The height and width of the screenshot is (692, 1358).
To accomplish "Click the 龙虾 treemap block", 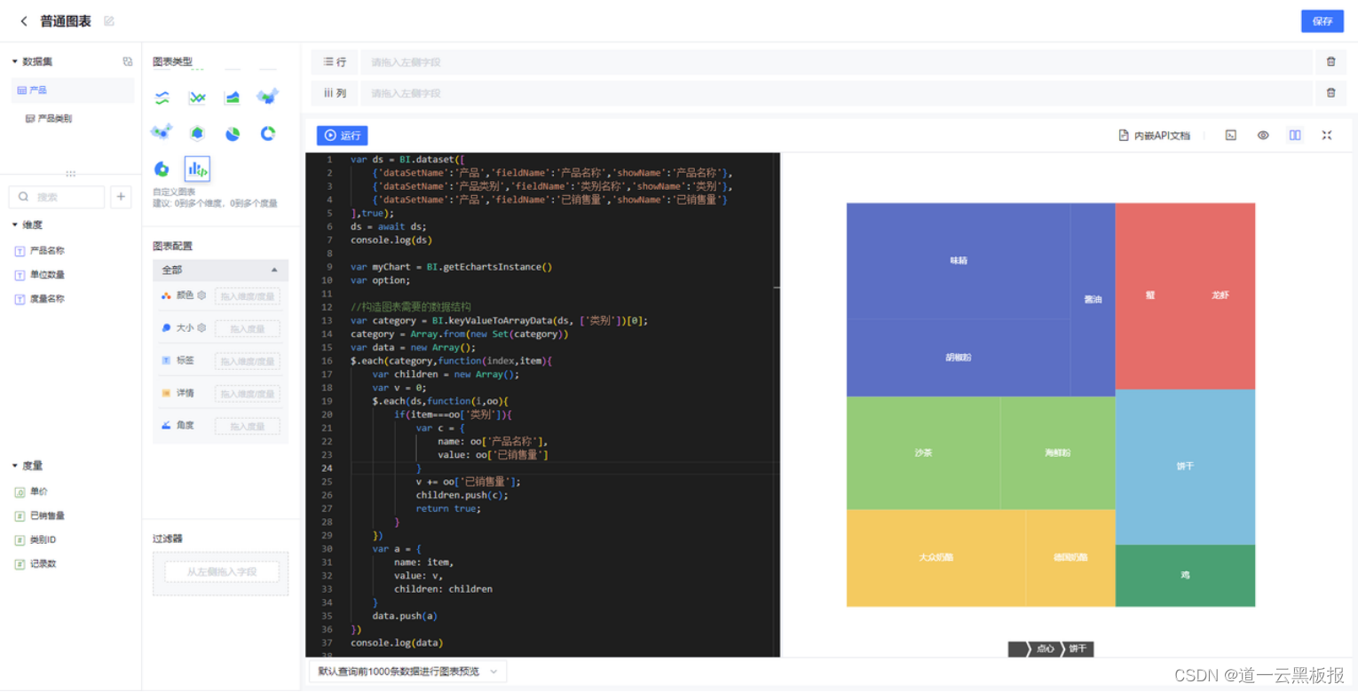I will click(1220, 295).
